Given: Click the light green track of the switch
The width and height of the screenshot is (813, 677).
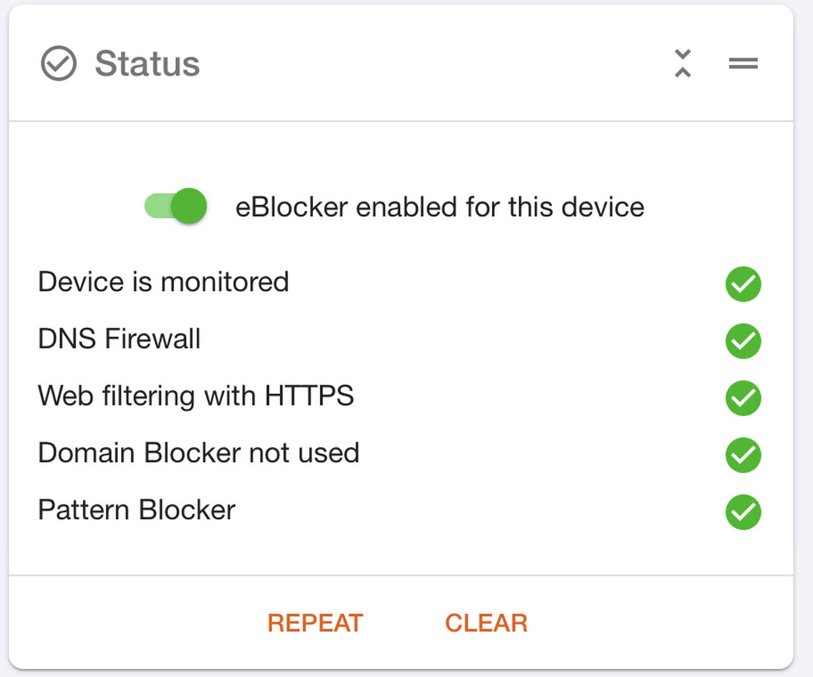Looking at the screenshot, I should (x=157, y=206).
